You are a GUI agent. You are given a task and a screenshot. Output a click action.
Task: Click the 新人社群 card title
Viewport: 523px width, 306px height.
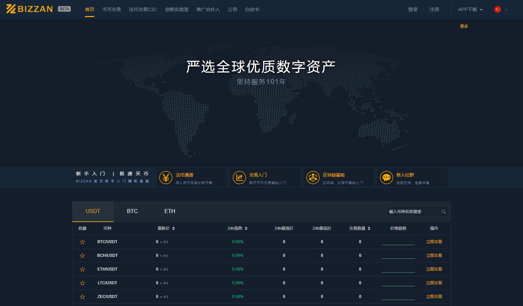tap(405, 175)
